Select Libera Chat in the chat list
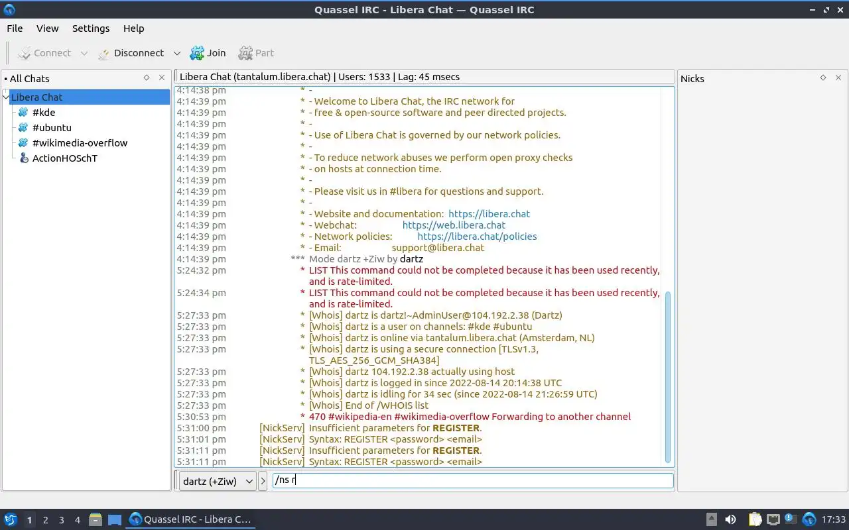849x530 pixels. point(36,97)
